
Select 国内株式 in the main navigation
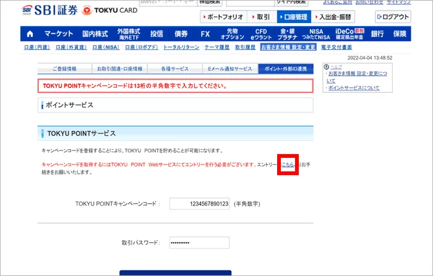coord(95,33)
